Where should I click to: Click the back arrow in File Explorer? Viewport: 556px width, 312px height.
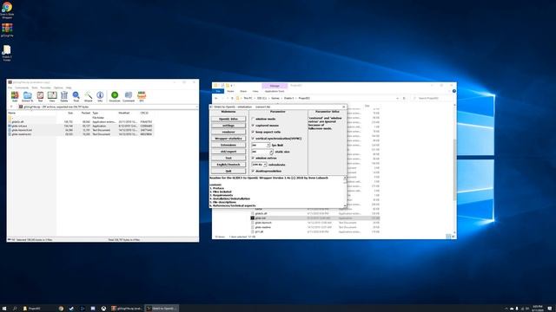pos(216,98)
